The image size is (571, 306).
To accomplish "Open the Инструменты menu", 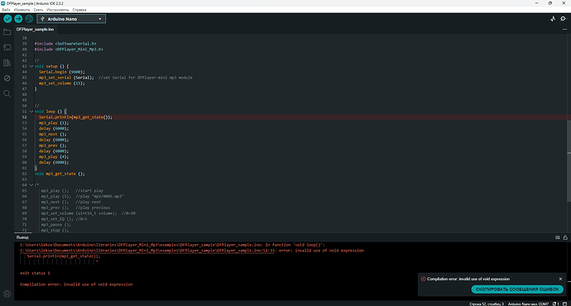I will (x=58, y=10).
